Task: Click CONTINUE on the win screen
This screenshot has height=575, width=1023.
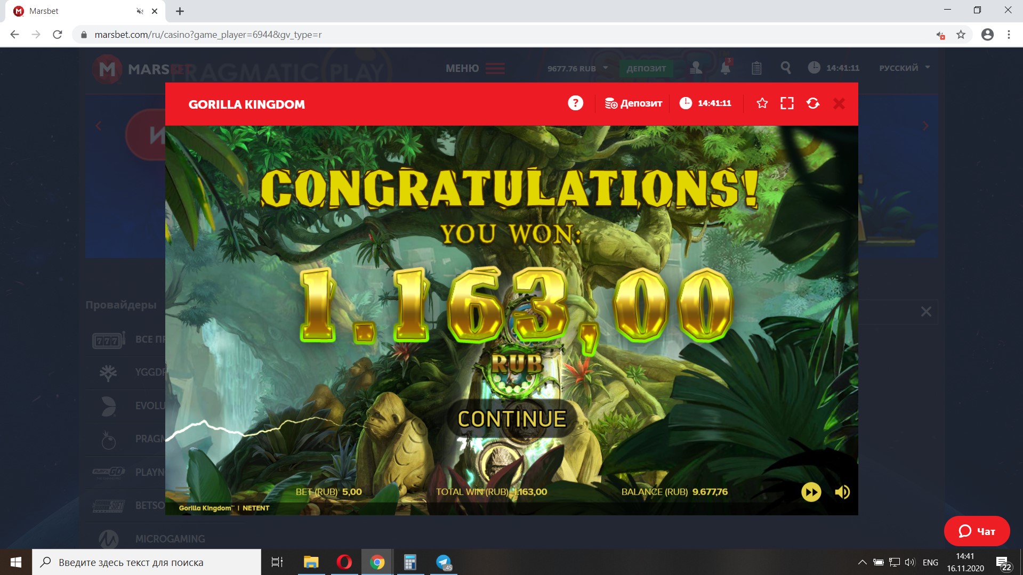Action: click(512, 419)
